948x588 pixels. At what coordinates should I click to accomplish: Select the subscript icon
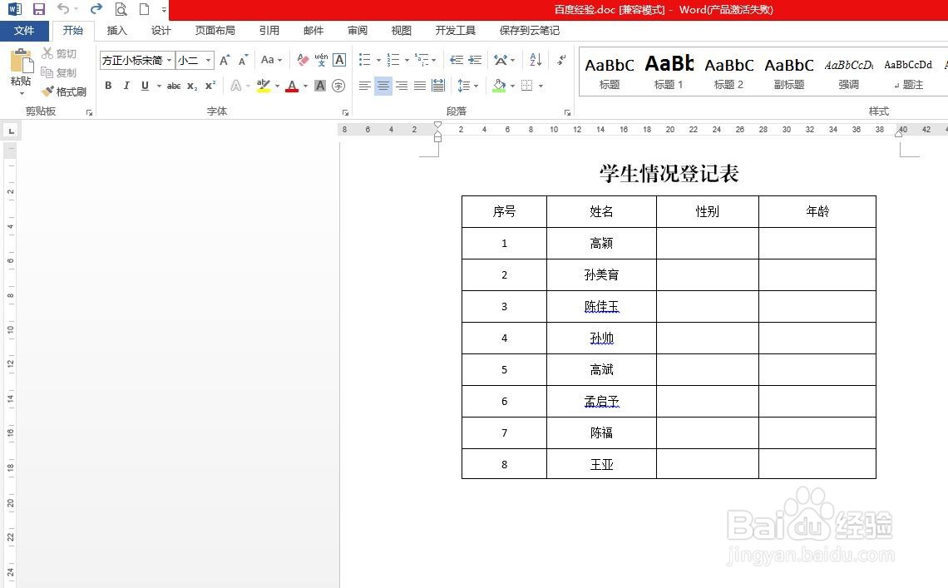[191, 86]
